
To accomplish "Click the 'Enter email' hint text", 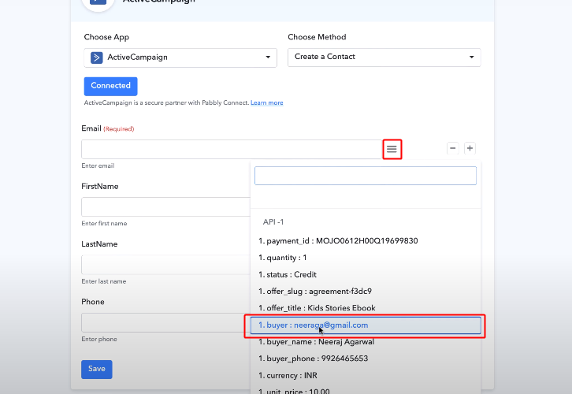I will (98, 165).
